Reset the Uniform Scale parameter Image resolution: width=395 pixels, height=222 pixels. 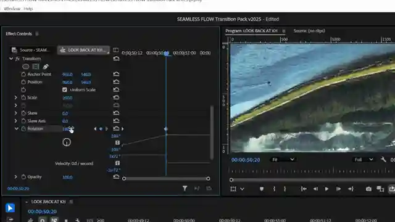[x=116, y=89]
